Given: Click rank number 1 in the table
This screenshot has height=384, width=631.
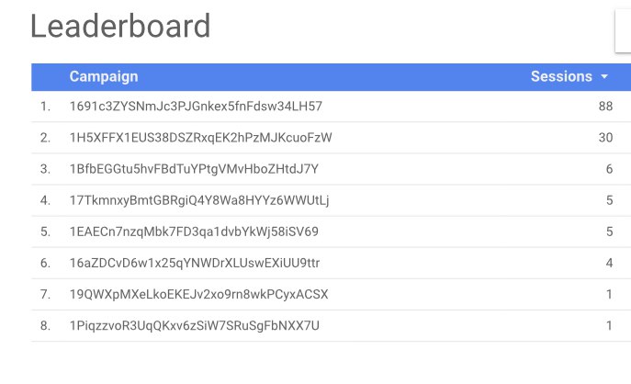Looking at the screenshot, I should [45, 107].
